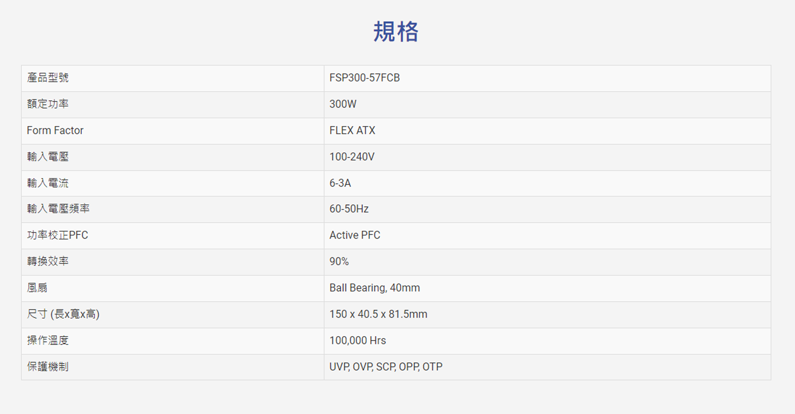This screenshot has height=414, width=795.
Task: Select the 60-50Hz frequency value
Action: [349, 209]
